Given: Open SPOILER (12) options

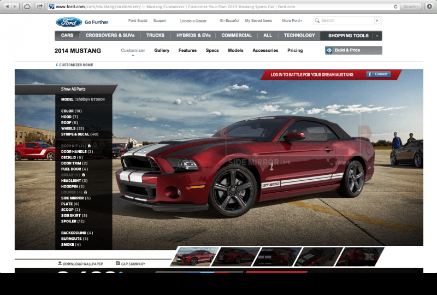Looking at the screenshot, I should 73,221.
